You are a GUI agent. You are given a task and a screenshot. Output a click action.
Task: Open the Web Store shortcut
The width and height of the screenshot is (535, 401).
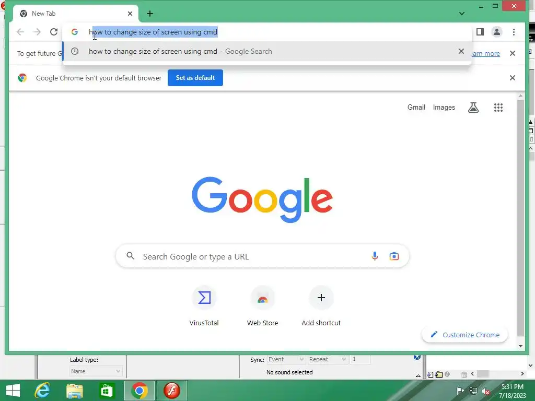tap(262, 306)
